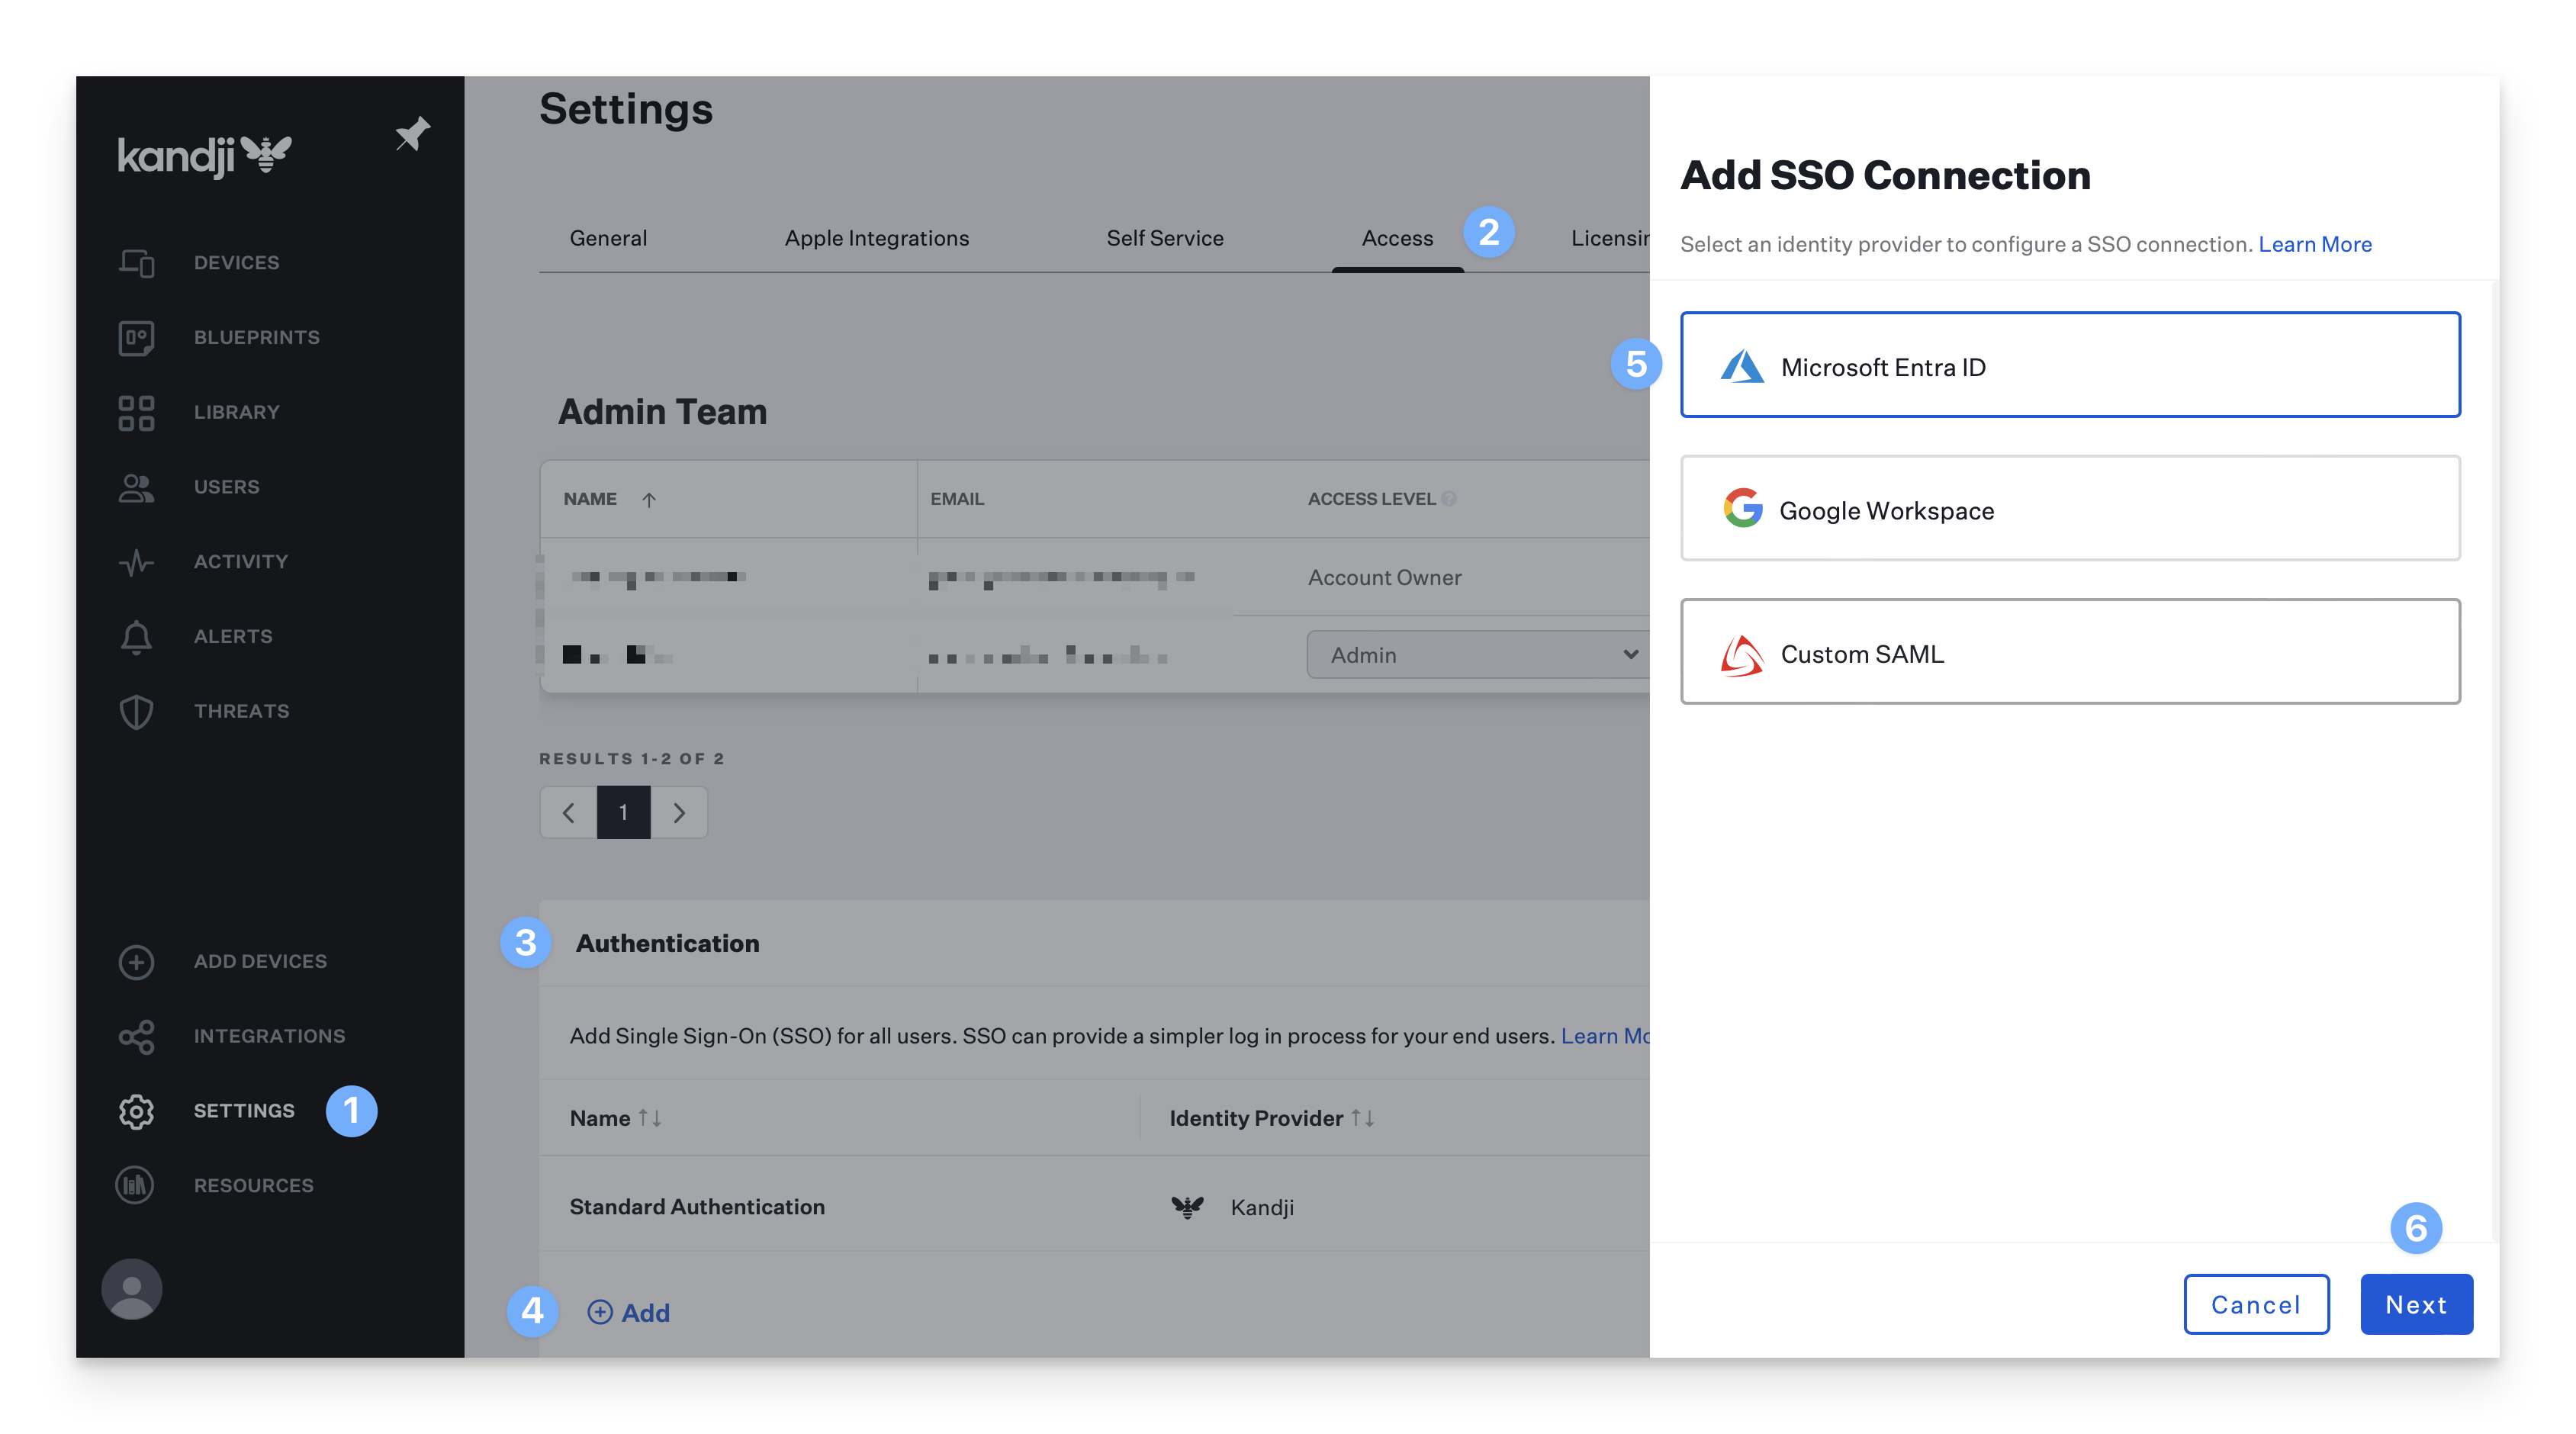Cancel the Add SSO Connection panel
2576x1434 pixels.
point(2256,1305)
